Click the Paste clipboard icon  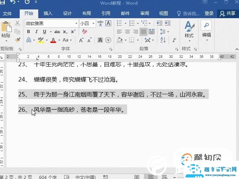pyautogui.click(x=6, y=27)
